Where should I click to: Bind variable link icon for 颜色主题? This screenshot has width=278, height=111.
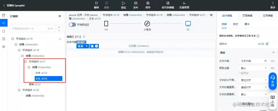click(x=273, y=68)
